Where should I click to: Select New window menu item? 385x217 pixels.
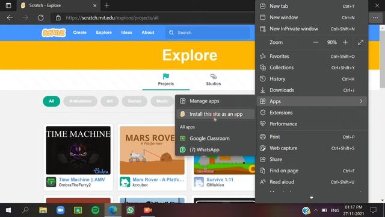312,17
